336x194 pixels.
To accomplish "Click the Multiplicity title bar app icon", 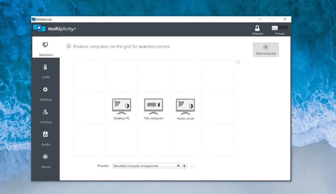I will (x=34, y=19).
